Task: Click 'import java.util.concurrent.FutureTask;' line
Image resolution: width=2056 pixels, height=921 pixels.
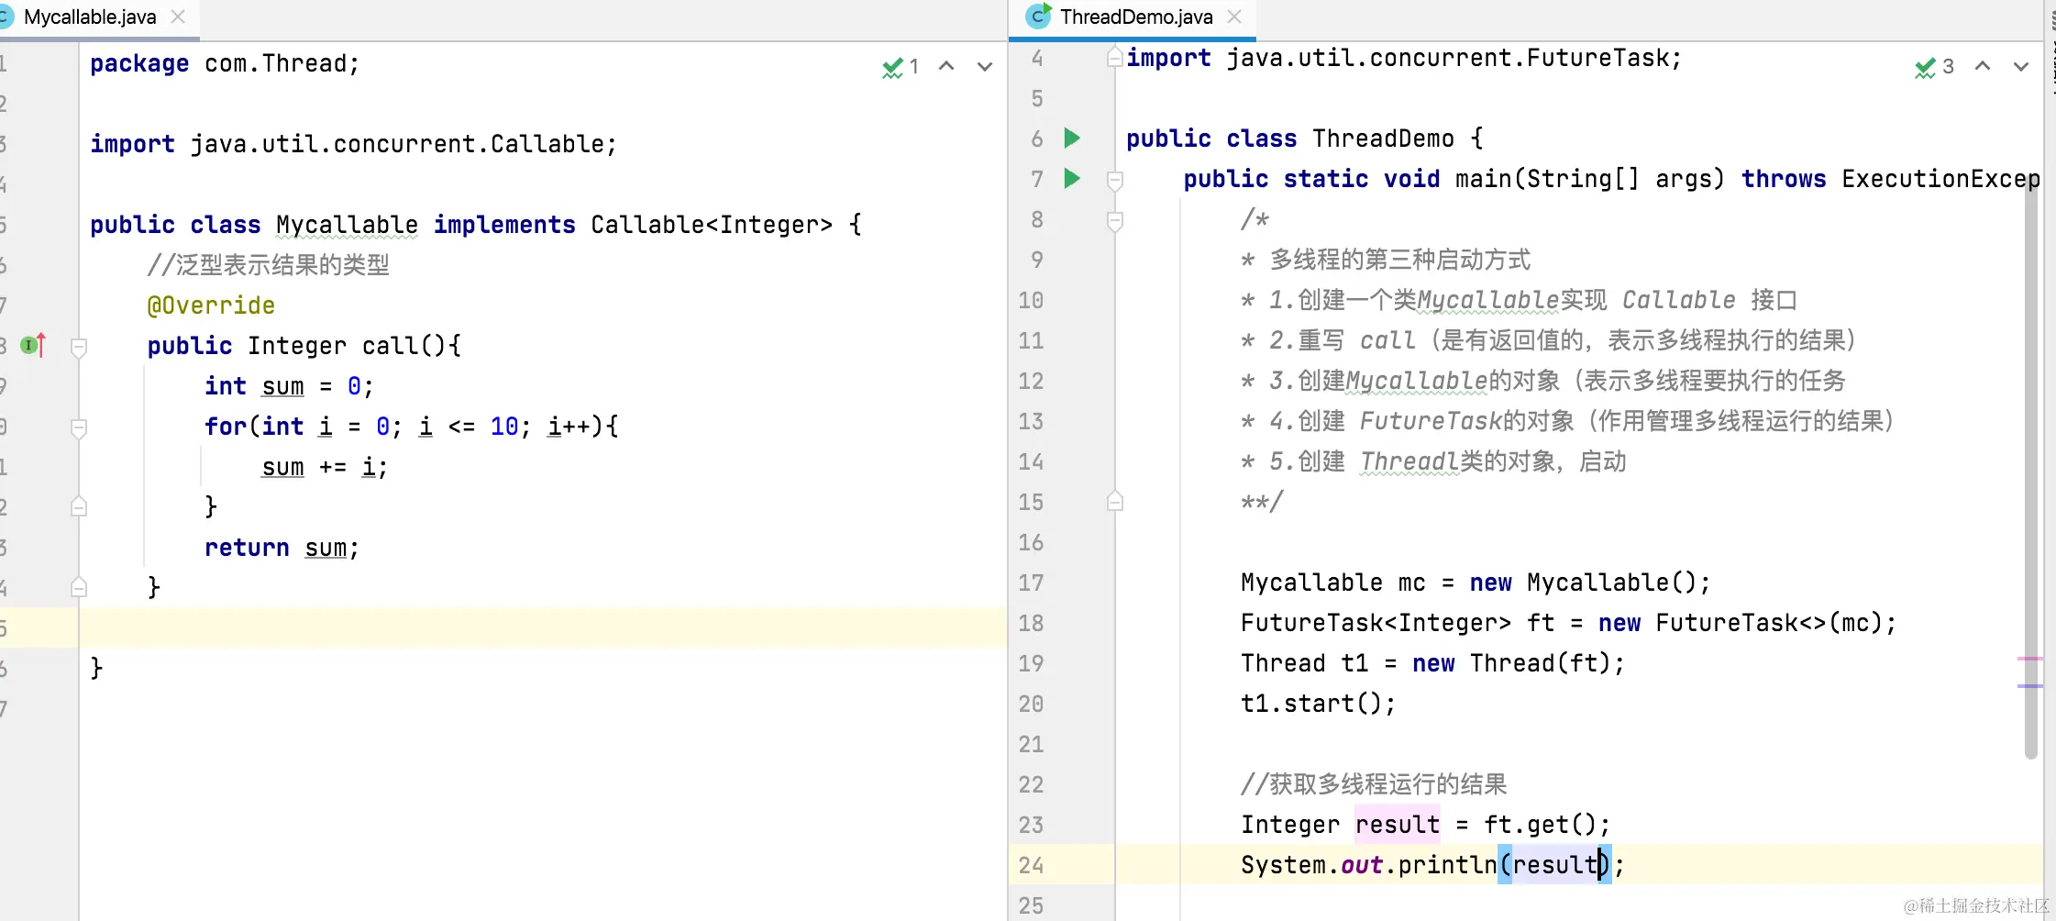Action: click(1404, 58)
